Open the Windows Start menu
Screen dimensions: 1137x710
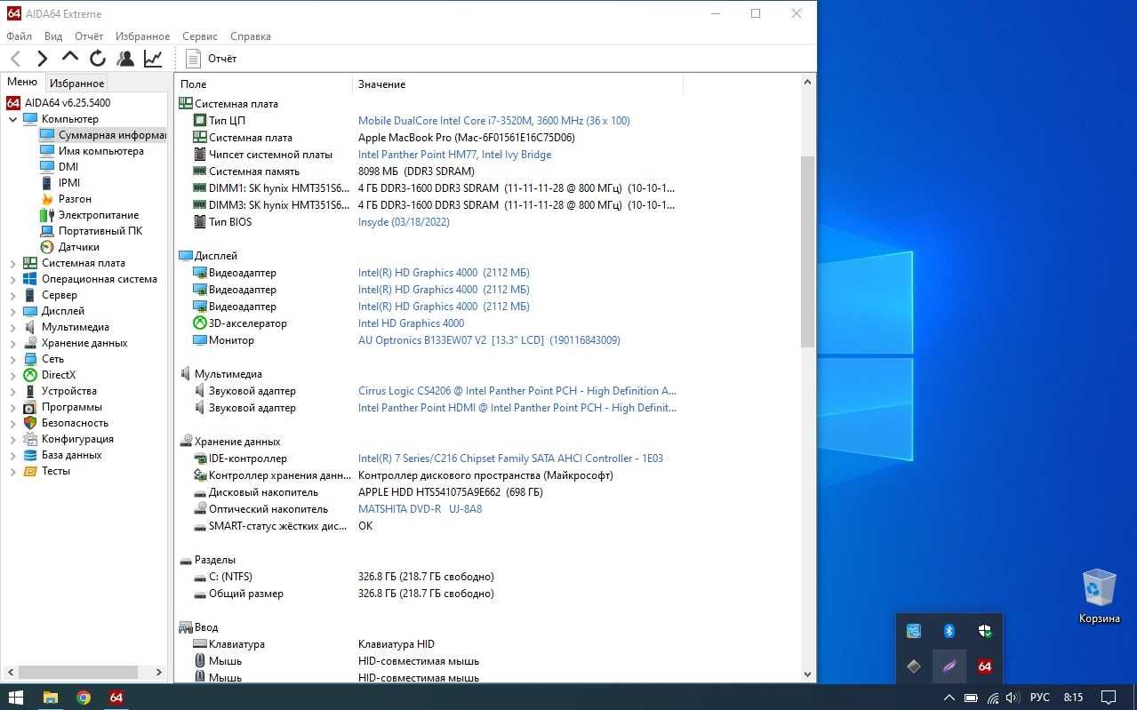click(x=16, y=698)
